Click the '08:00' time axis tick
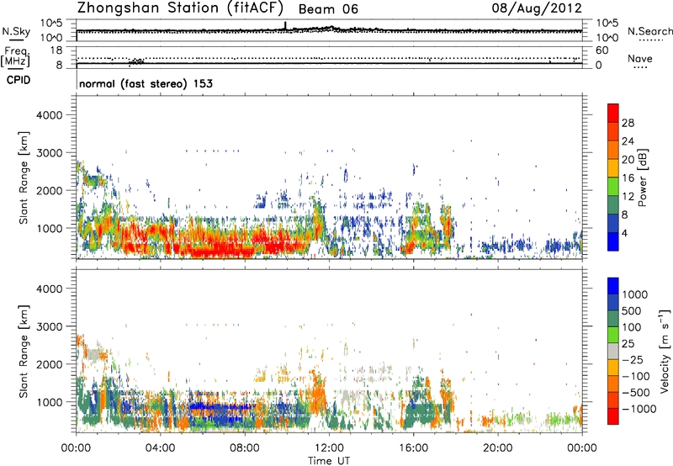This screenshot has height=466, width=673. click(x=245, y=448)
